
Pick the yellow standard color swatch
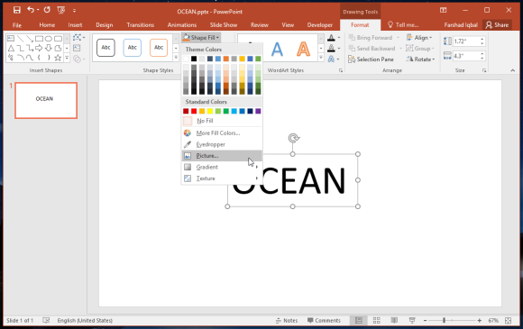click(x=210, y=111)
